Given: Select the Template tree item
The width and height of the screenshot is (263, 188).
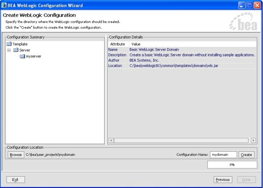Looking at the screenshot, I should click(x=20, y=44).
